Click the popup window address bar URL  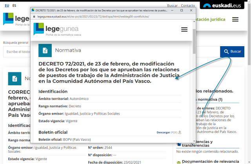[x=93, y=16]
